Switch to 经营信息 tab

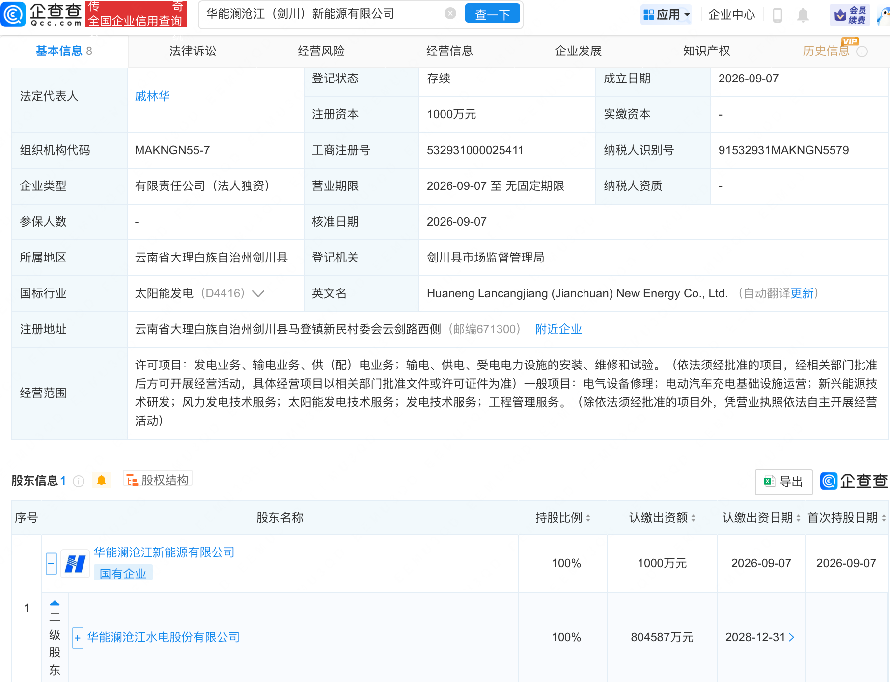click(x=449, y=51)
